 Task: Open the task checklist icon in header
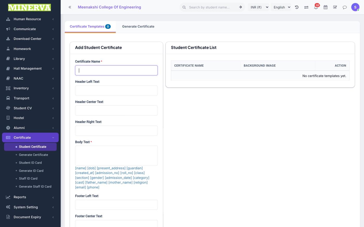pyautogui.click(x=335, y=7)
